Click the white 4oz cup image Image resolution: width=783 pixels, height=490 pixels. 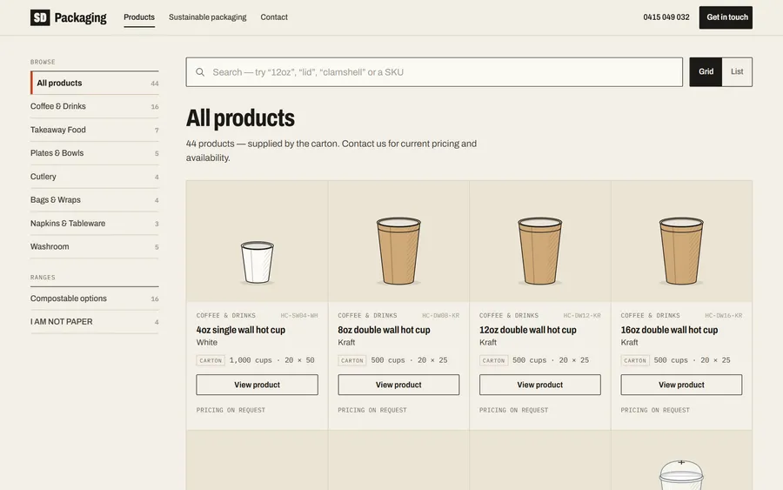click(258, 262)
